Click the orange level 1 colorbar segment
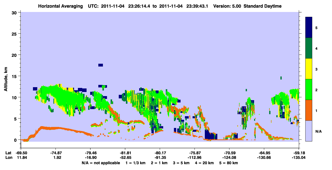This screenshot has width=332, height=170. 309,110
